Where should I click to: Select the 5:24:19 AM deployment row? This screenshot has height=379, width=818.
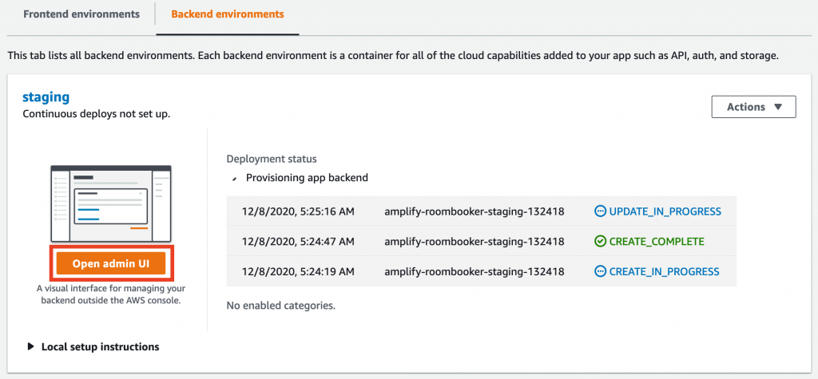tap(482, 271)
